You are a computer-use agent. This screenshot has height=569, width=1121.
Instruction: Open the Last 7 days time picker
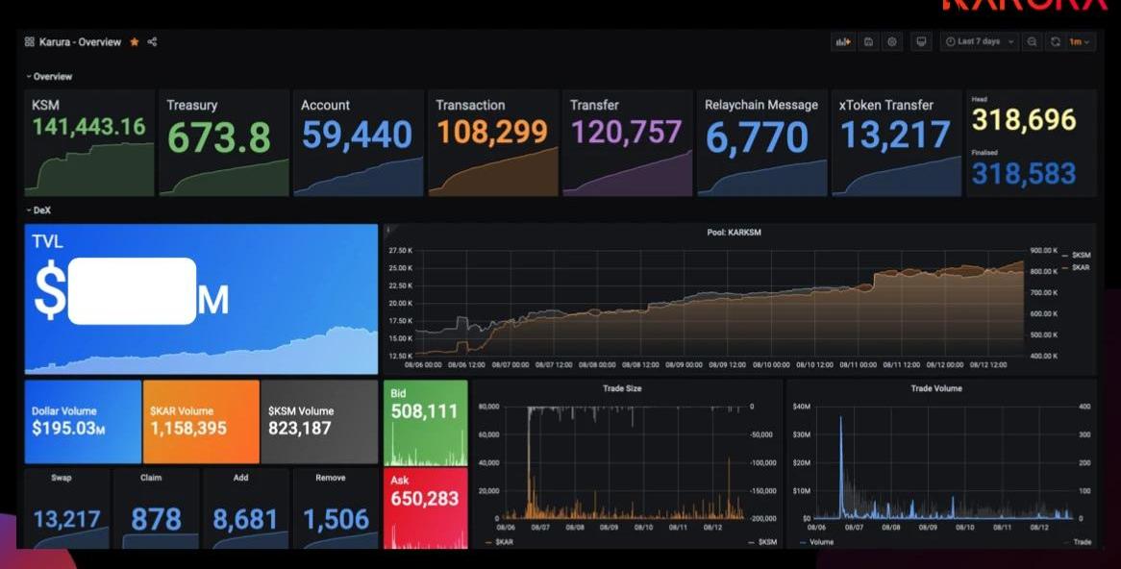[981, 42]
